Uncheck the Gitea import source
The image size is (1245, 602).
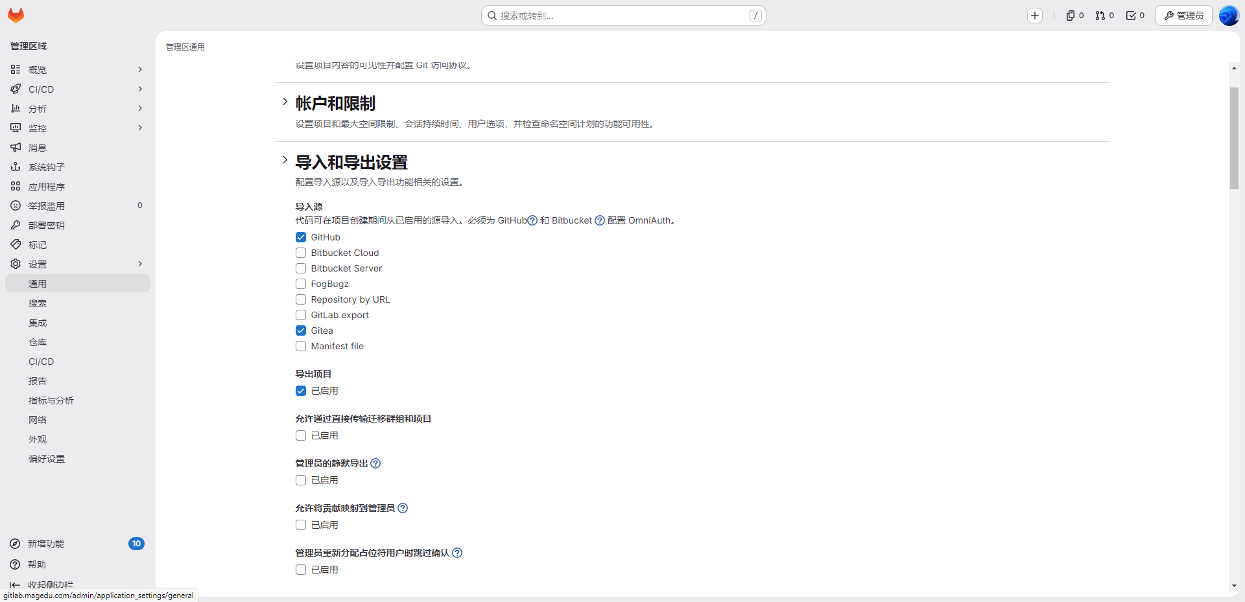[301, 330]
